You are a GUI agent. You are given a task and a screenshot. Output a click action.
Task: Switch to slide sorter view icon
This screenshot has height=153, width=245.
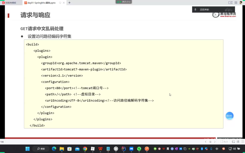tap(238, 142)
